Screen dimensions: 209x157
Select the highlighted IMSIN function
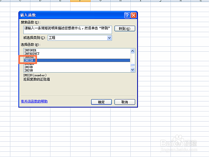click(x=77, y=60)
